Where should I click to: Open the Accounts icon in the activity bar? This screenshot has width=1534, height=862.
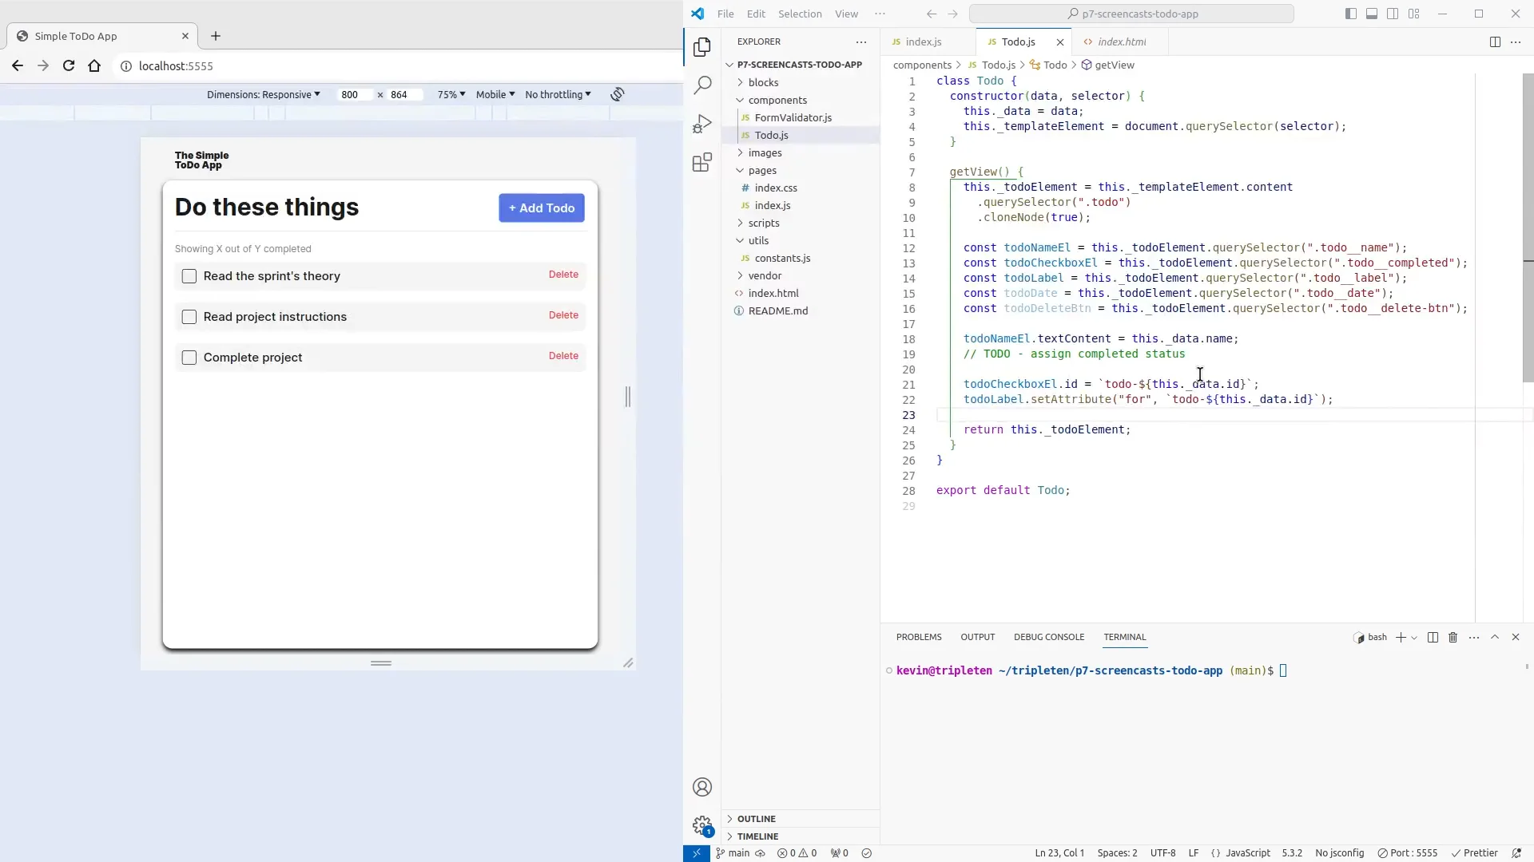[x=702, y=787]
